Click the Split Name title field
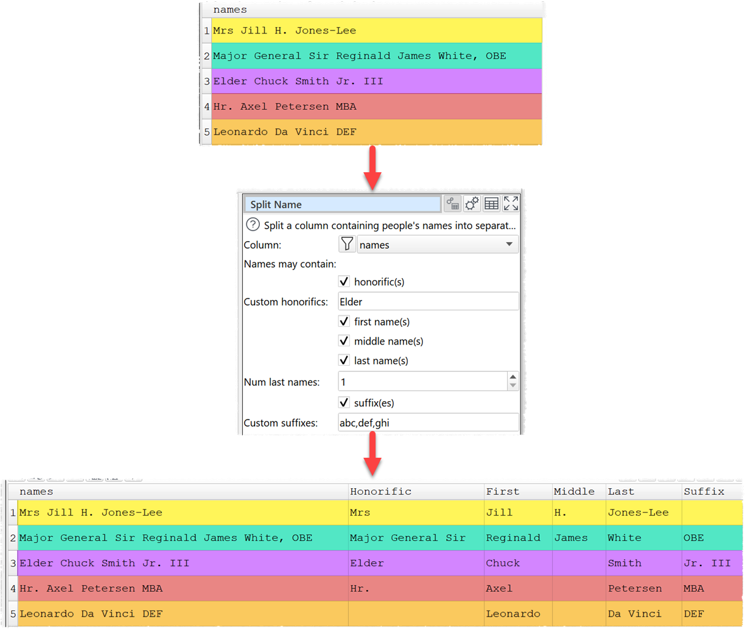The image size is (745, 630). (x=342, y=204)
